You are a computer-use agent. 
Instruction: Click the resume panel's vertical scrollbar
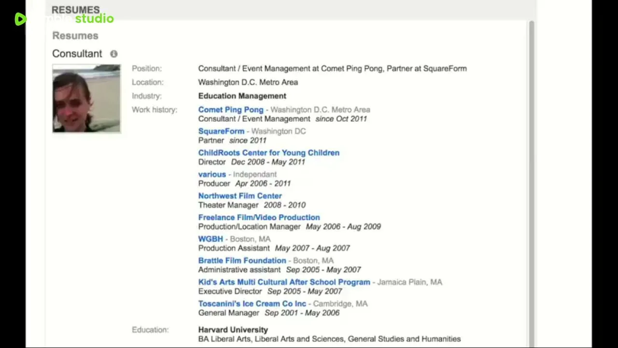(x=532, y=184)
